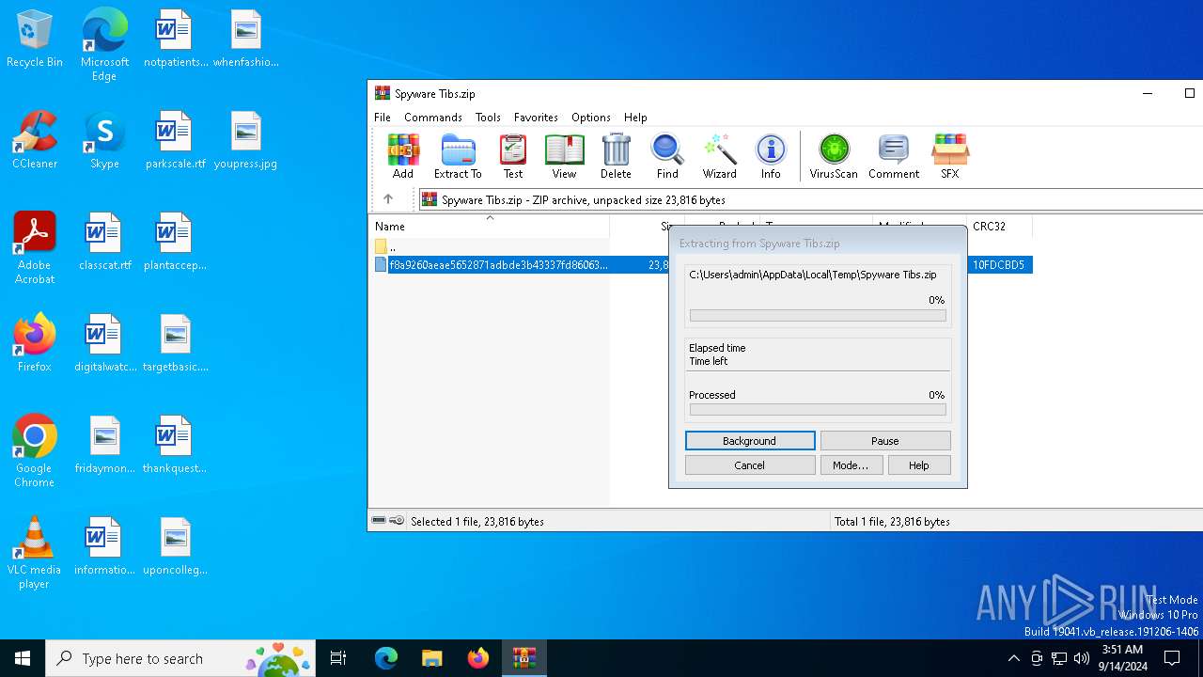Viewport: 1203px width, 677px height.
Task: Open File Explorer from taskbar
Action: tap(431, 658)
